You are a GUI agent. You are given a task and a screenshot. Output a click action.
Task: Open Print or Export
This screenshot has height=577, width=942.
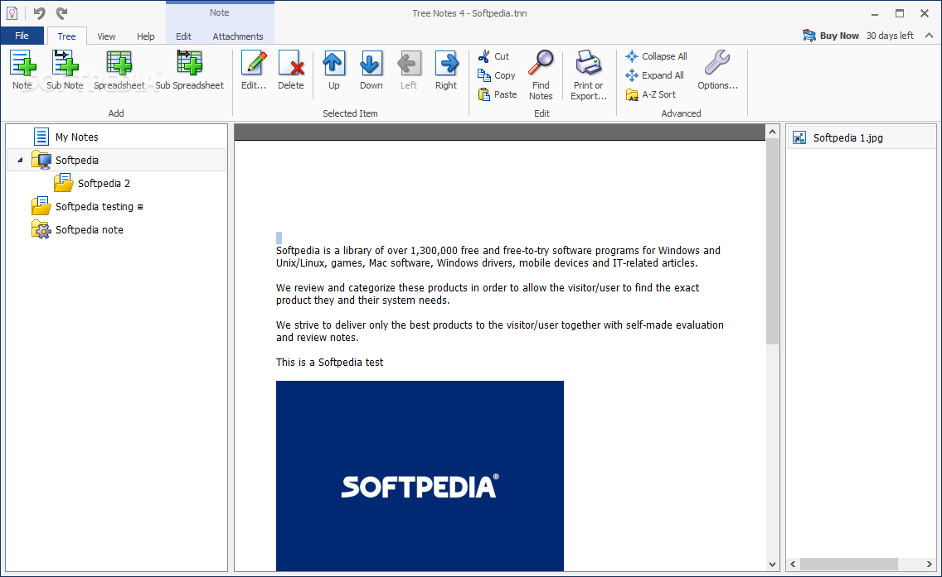pyautogui.click(x=589, y=75)
